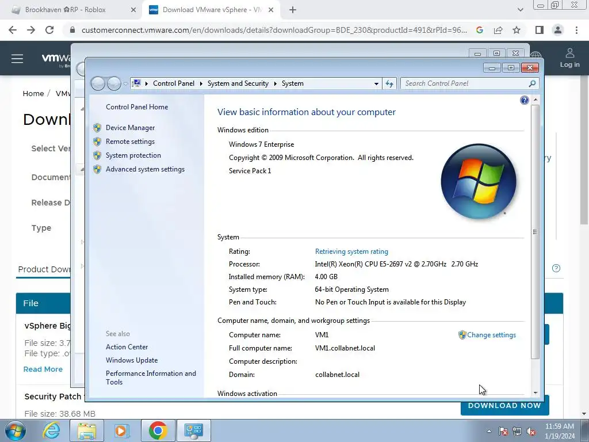Click Control Panel taskbar icon
The height and width of the screenshot is (442, 589).
pyautogui.click(x=194, y=430)
